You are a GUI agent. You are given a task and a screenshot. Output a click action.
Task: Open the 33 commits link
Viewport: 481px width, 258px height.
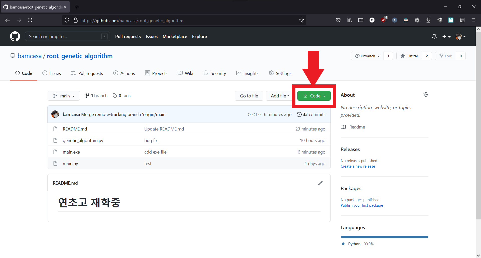(x=311, y=114)
